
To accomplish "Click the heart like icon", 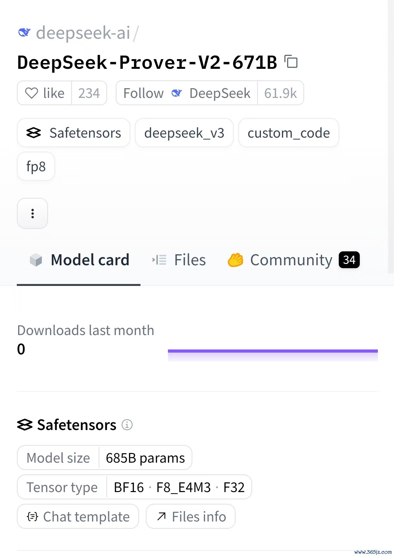I will click(32, 93).
